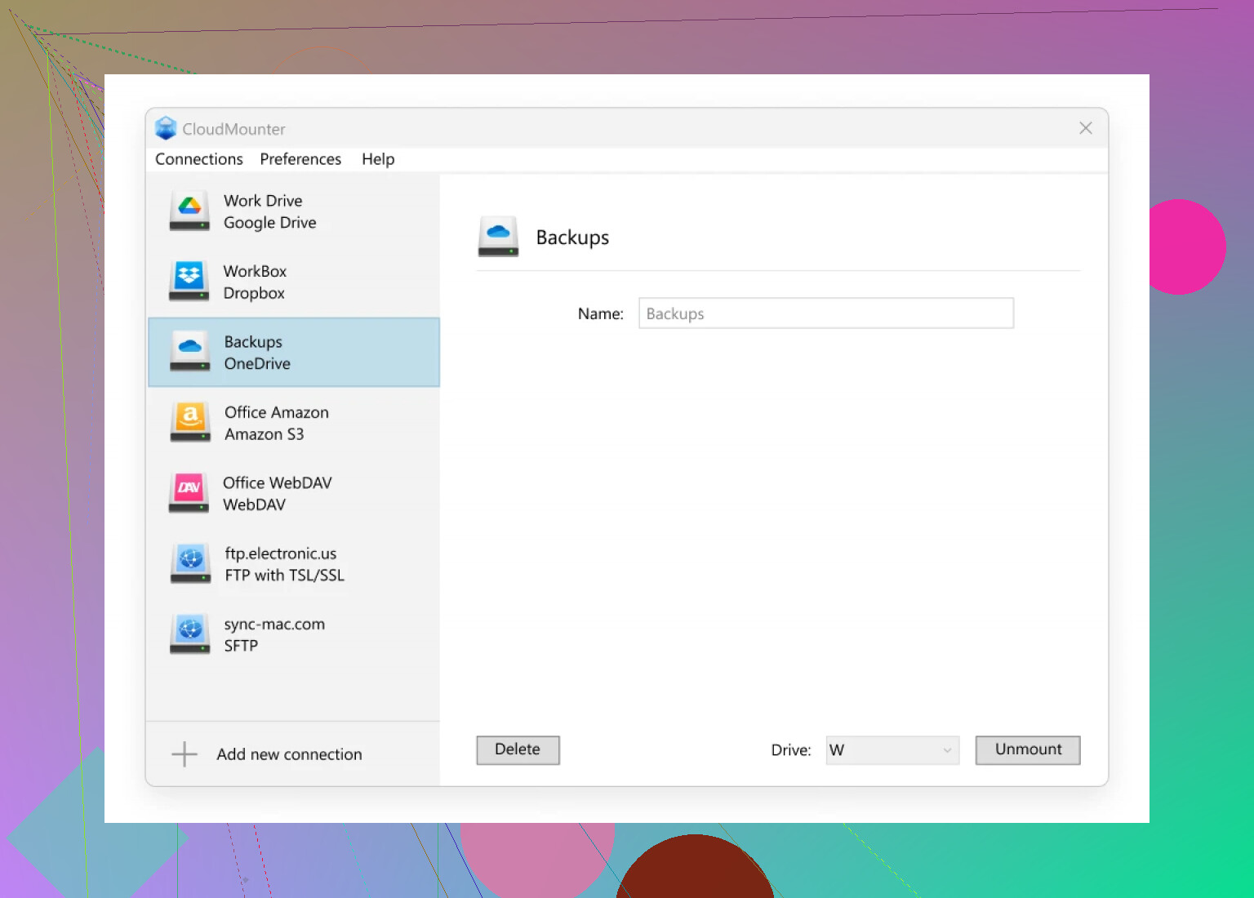Select the Office Amazon connection name

click(x=277, y=412)
